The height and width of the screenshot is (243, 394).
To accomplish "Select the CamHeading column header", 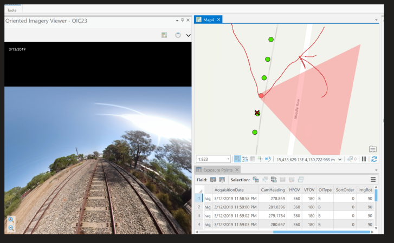I will point(273,190).
